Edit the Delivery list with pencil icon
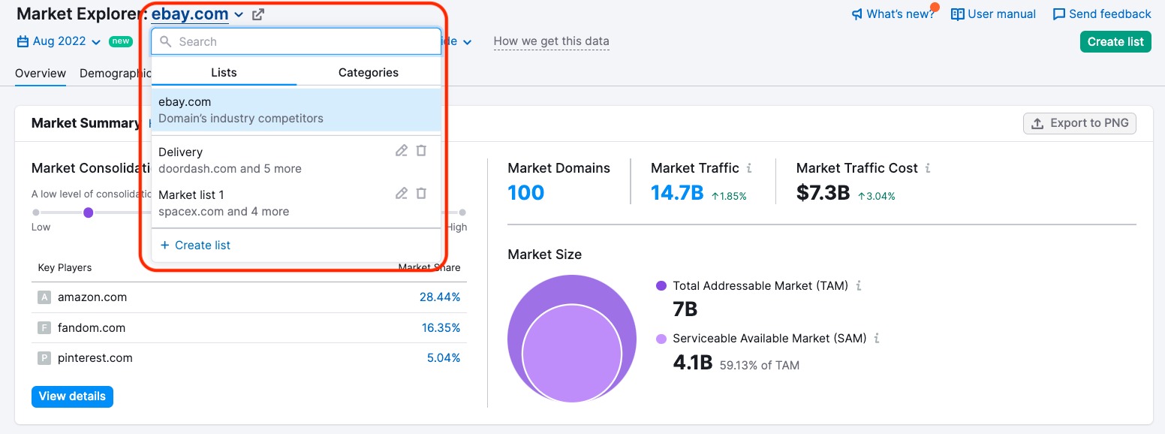This screenshot has width=1165, height=434. point(402,151)
